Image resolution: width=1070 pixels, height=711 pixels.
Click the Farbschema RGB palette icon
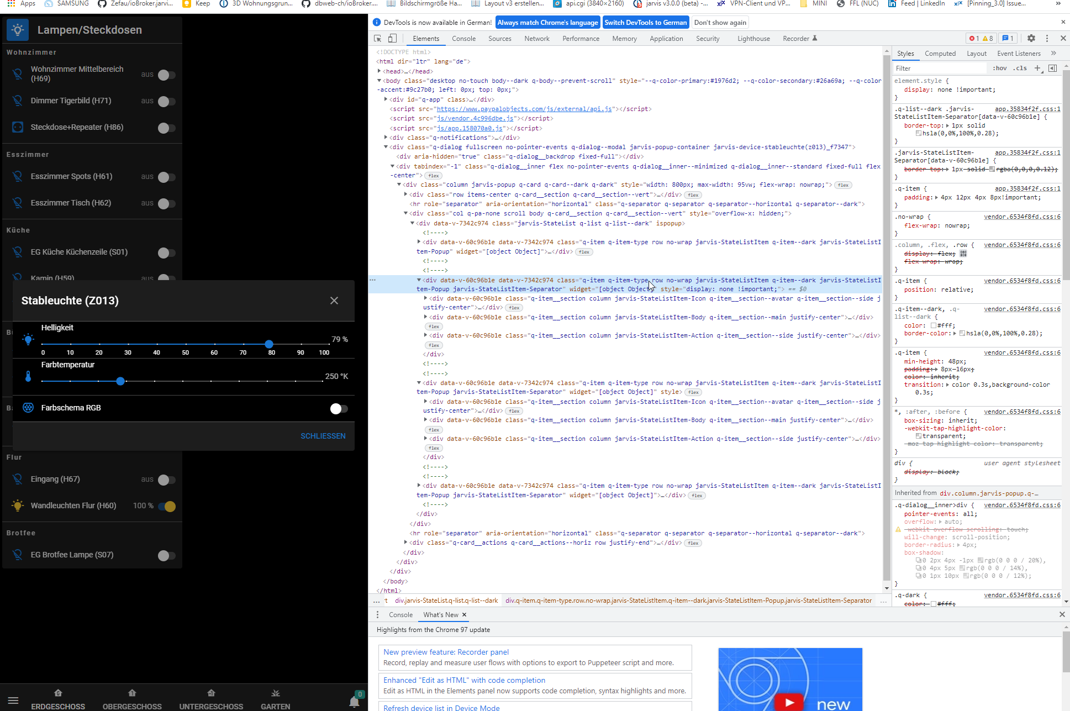coord(28,408)
